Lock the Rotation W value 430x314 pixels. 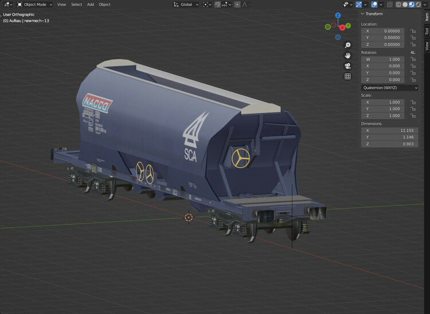[x=413, y=59]
